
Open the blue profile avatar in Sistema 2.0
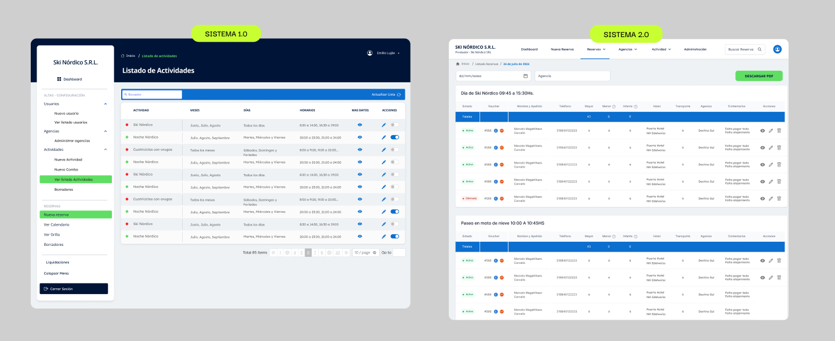pyautogui.click(x=777, y=49)
